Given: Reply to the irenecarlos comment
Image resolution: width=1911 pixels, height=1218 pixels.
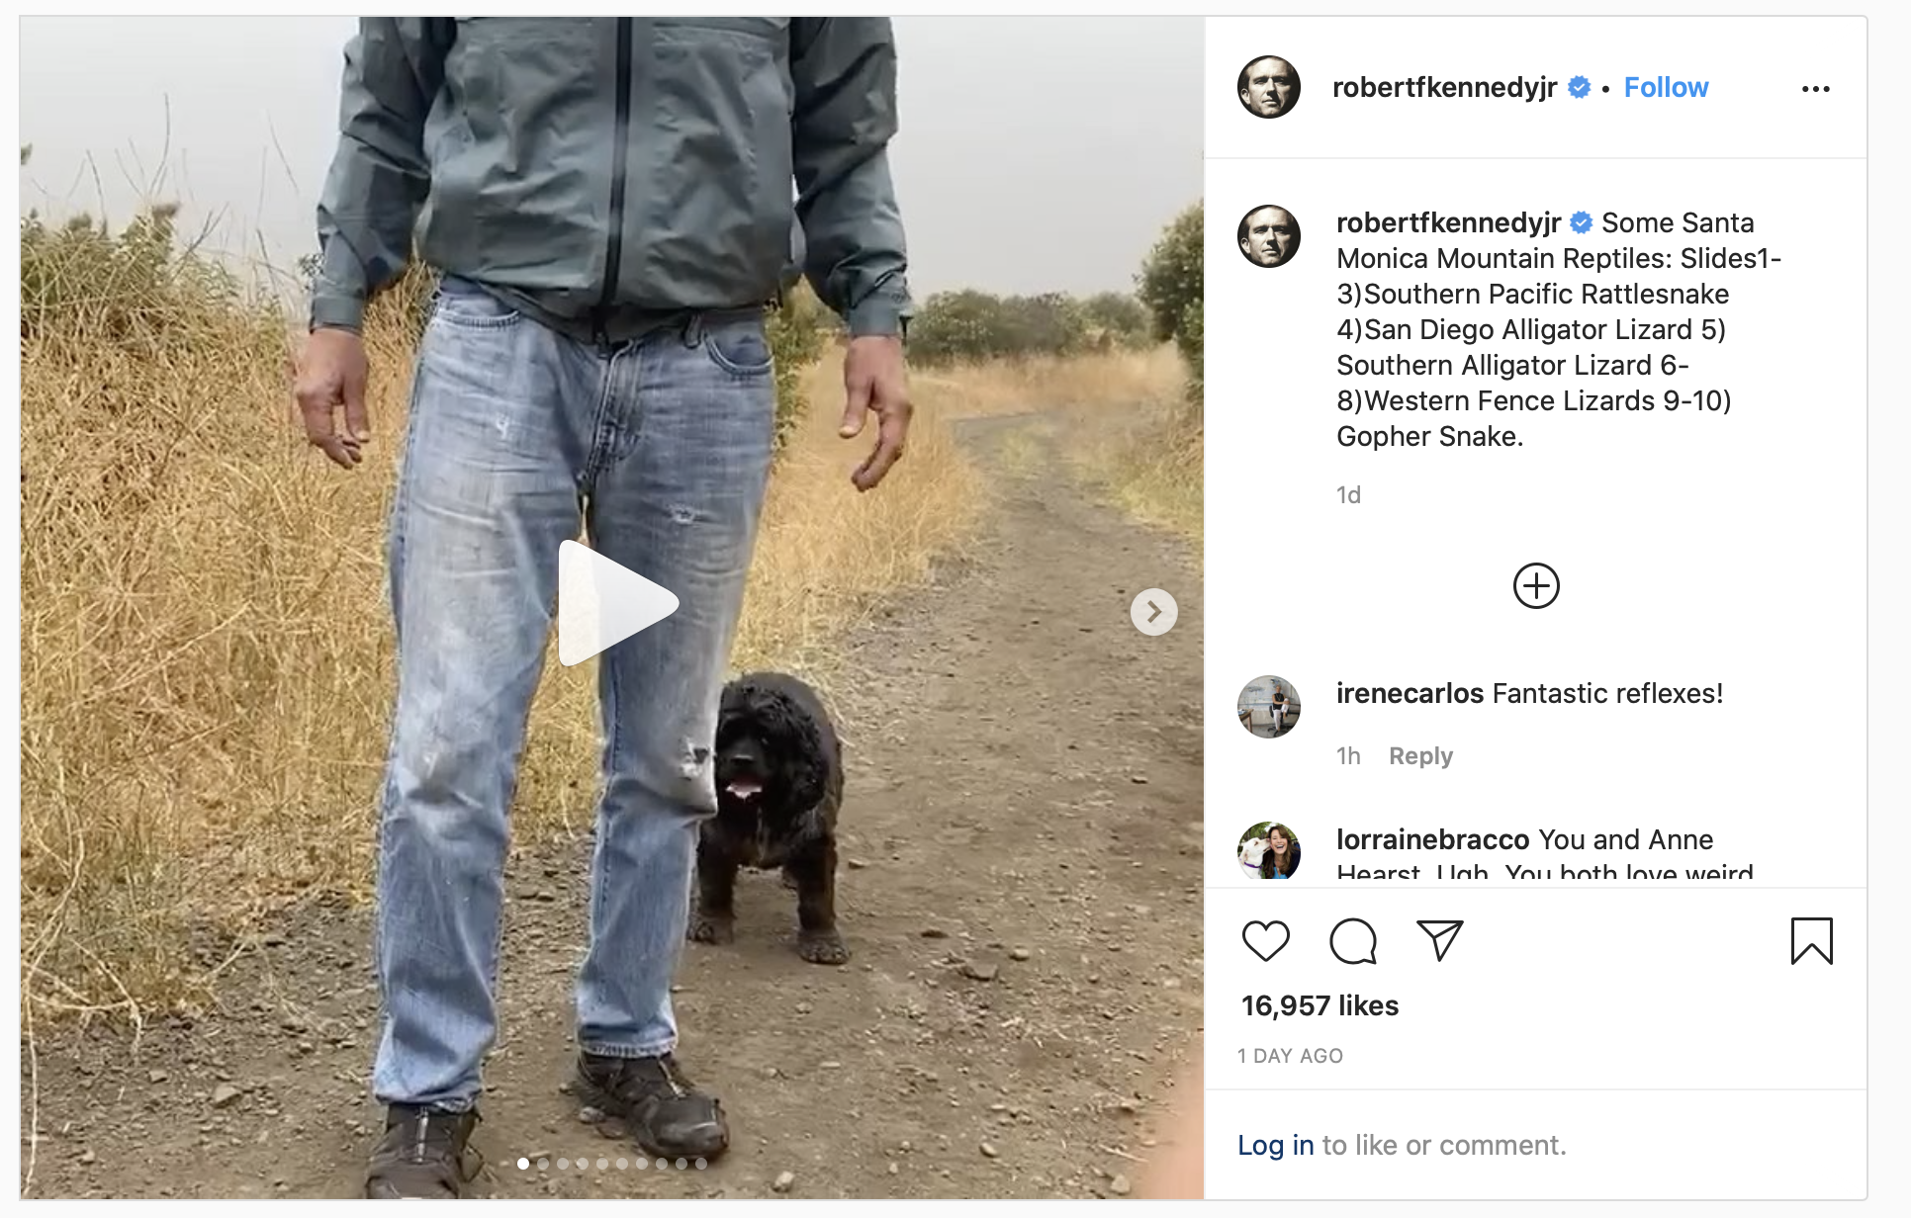Looking at the screenshot, I should pyautogui.click(x=1420, y=756).
